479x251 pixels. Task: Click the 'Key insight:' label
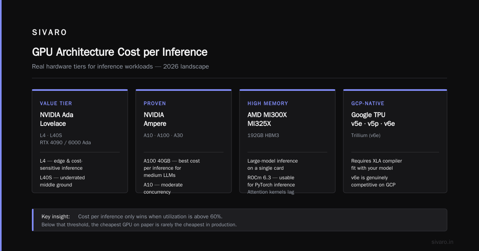[x=55, y=216]
